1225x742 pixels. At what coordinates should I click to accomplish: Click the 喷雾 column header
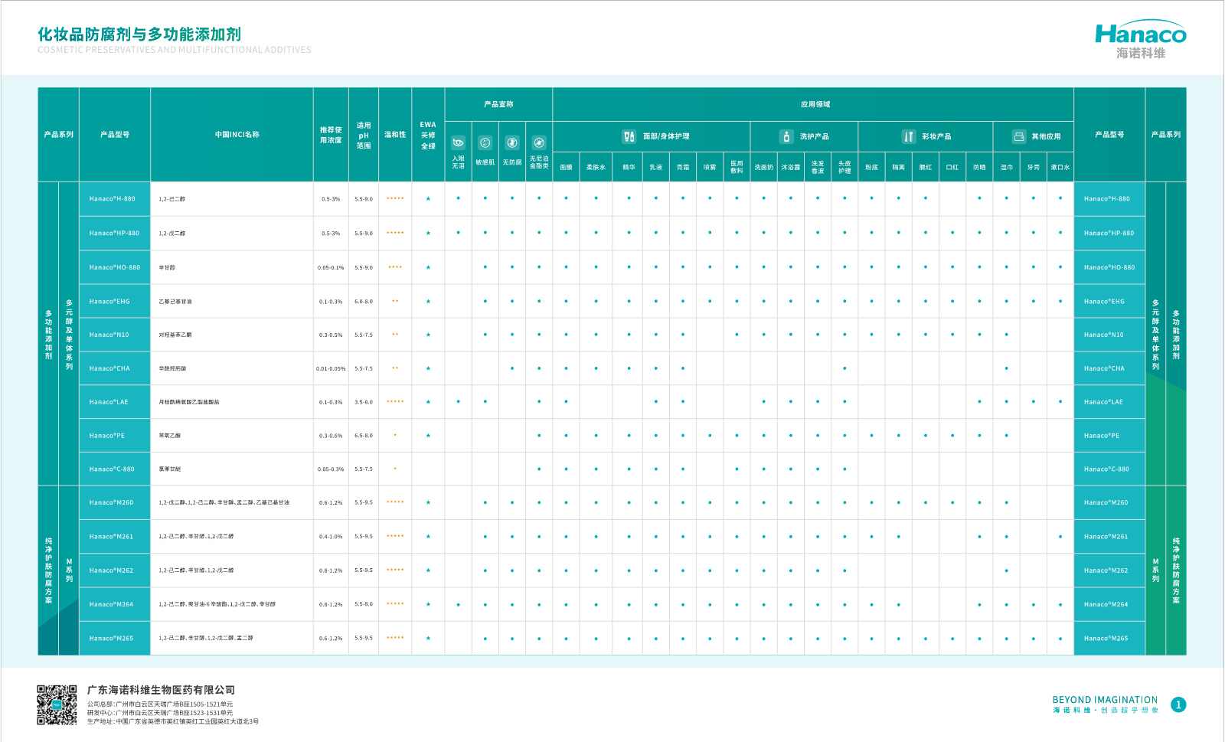click(x=710, y=167)
